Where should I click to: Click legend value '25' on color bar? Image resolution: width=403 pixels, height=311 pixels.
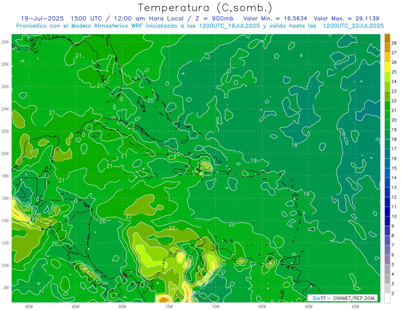click(394, 72)
